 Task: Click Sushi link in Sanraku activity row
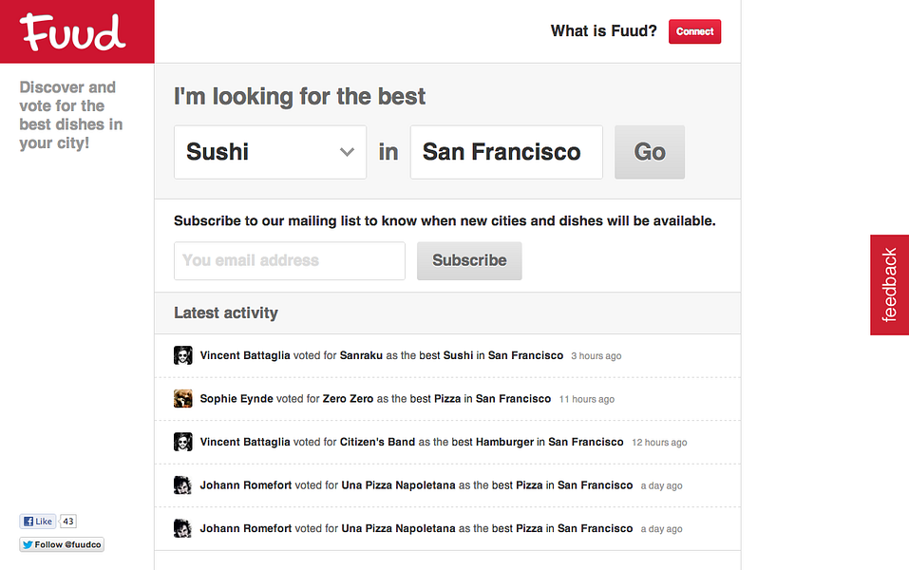tap(458, 355)
